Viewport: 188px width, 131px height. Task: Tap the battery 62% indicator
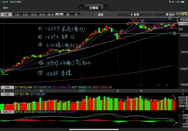pyautogui.click(x=181, y=2)
